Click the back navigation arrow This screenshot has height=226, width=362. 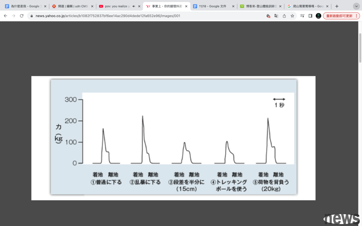5,16
